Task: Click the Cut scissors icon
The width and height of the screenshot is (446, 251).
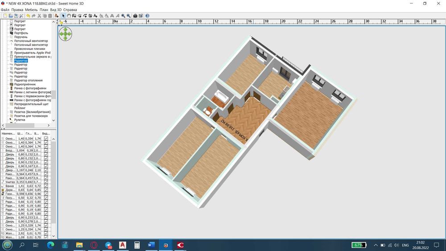Action: click(x=39, y=16)
